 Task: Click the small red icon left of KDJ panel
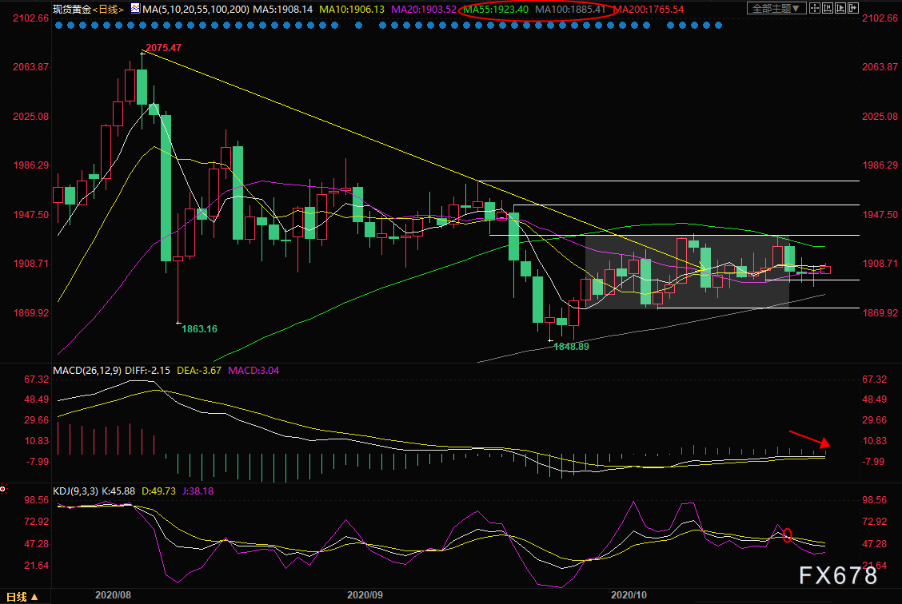pos(3,488)
